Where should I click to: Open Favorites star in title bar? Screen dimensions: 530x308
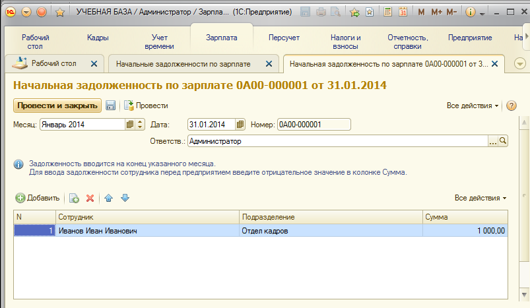point(60,13)
